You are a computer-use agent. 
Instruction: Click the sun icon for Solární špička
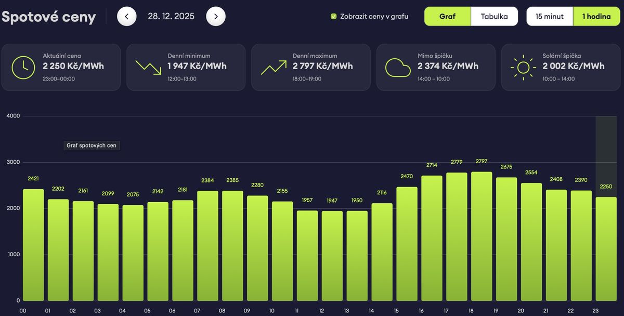point(523,68)
